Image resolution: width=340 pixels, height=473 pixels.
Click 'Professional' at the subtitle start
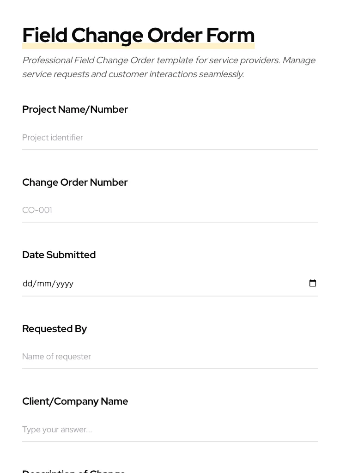(47, 61)
